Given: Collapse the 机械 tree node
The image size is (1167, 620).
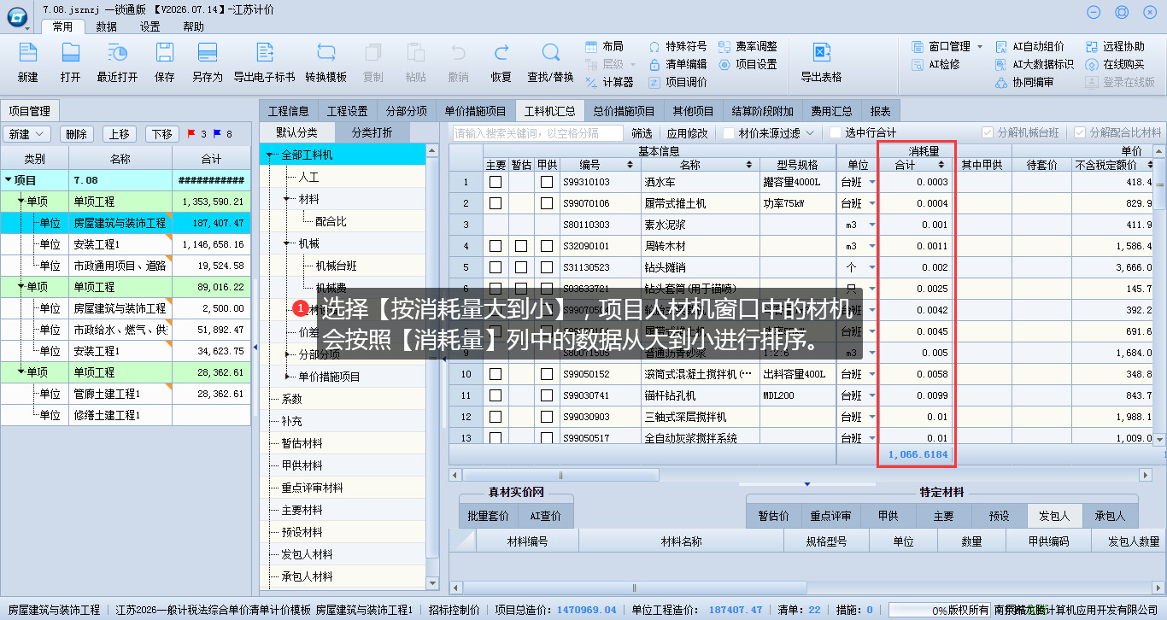Looking at the screenshot, I should coord(287,243).
